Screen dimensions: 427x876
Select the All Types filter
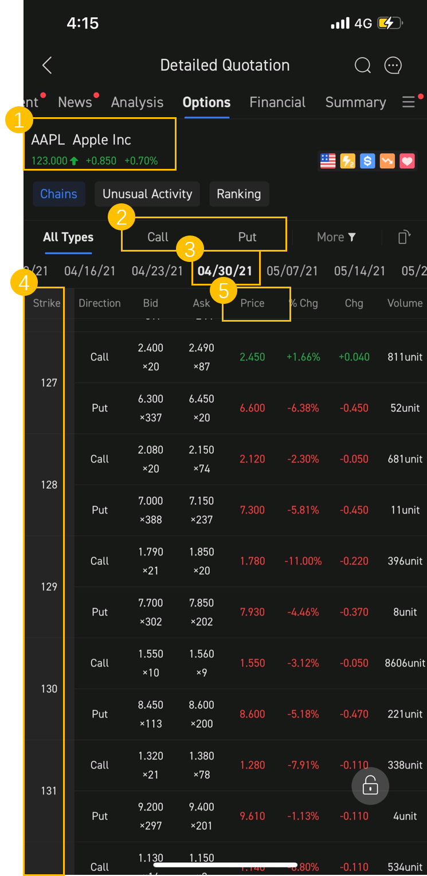click(68, 237)
